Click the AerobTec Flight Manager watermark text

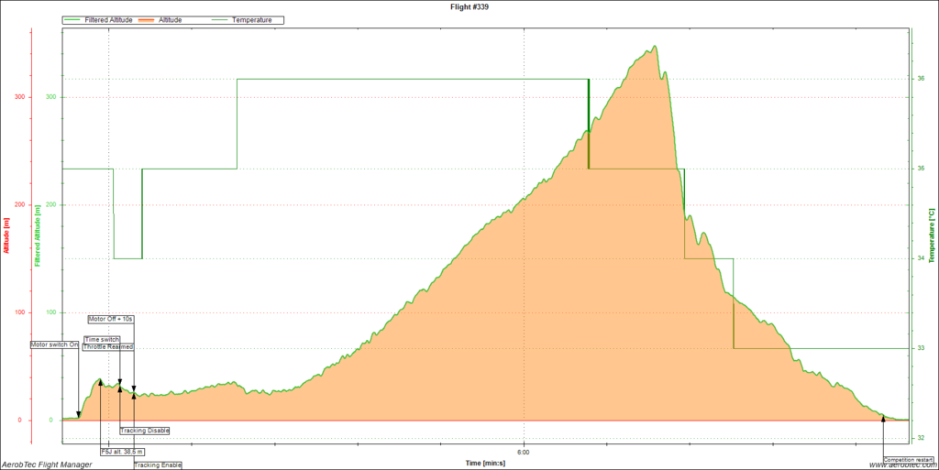46,465
